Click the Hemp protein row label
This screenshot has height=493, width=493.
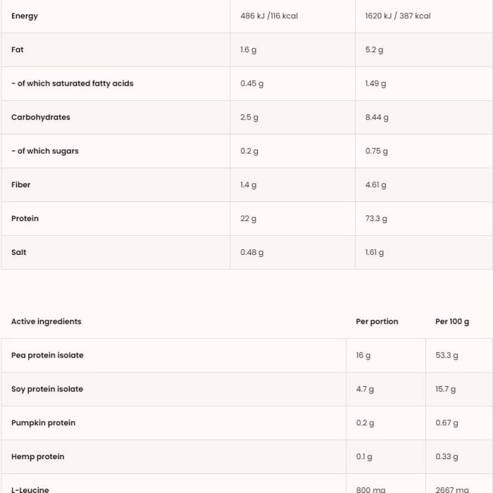(38, 456)
